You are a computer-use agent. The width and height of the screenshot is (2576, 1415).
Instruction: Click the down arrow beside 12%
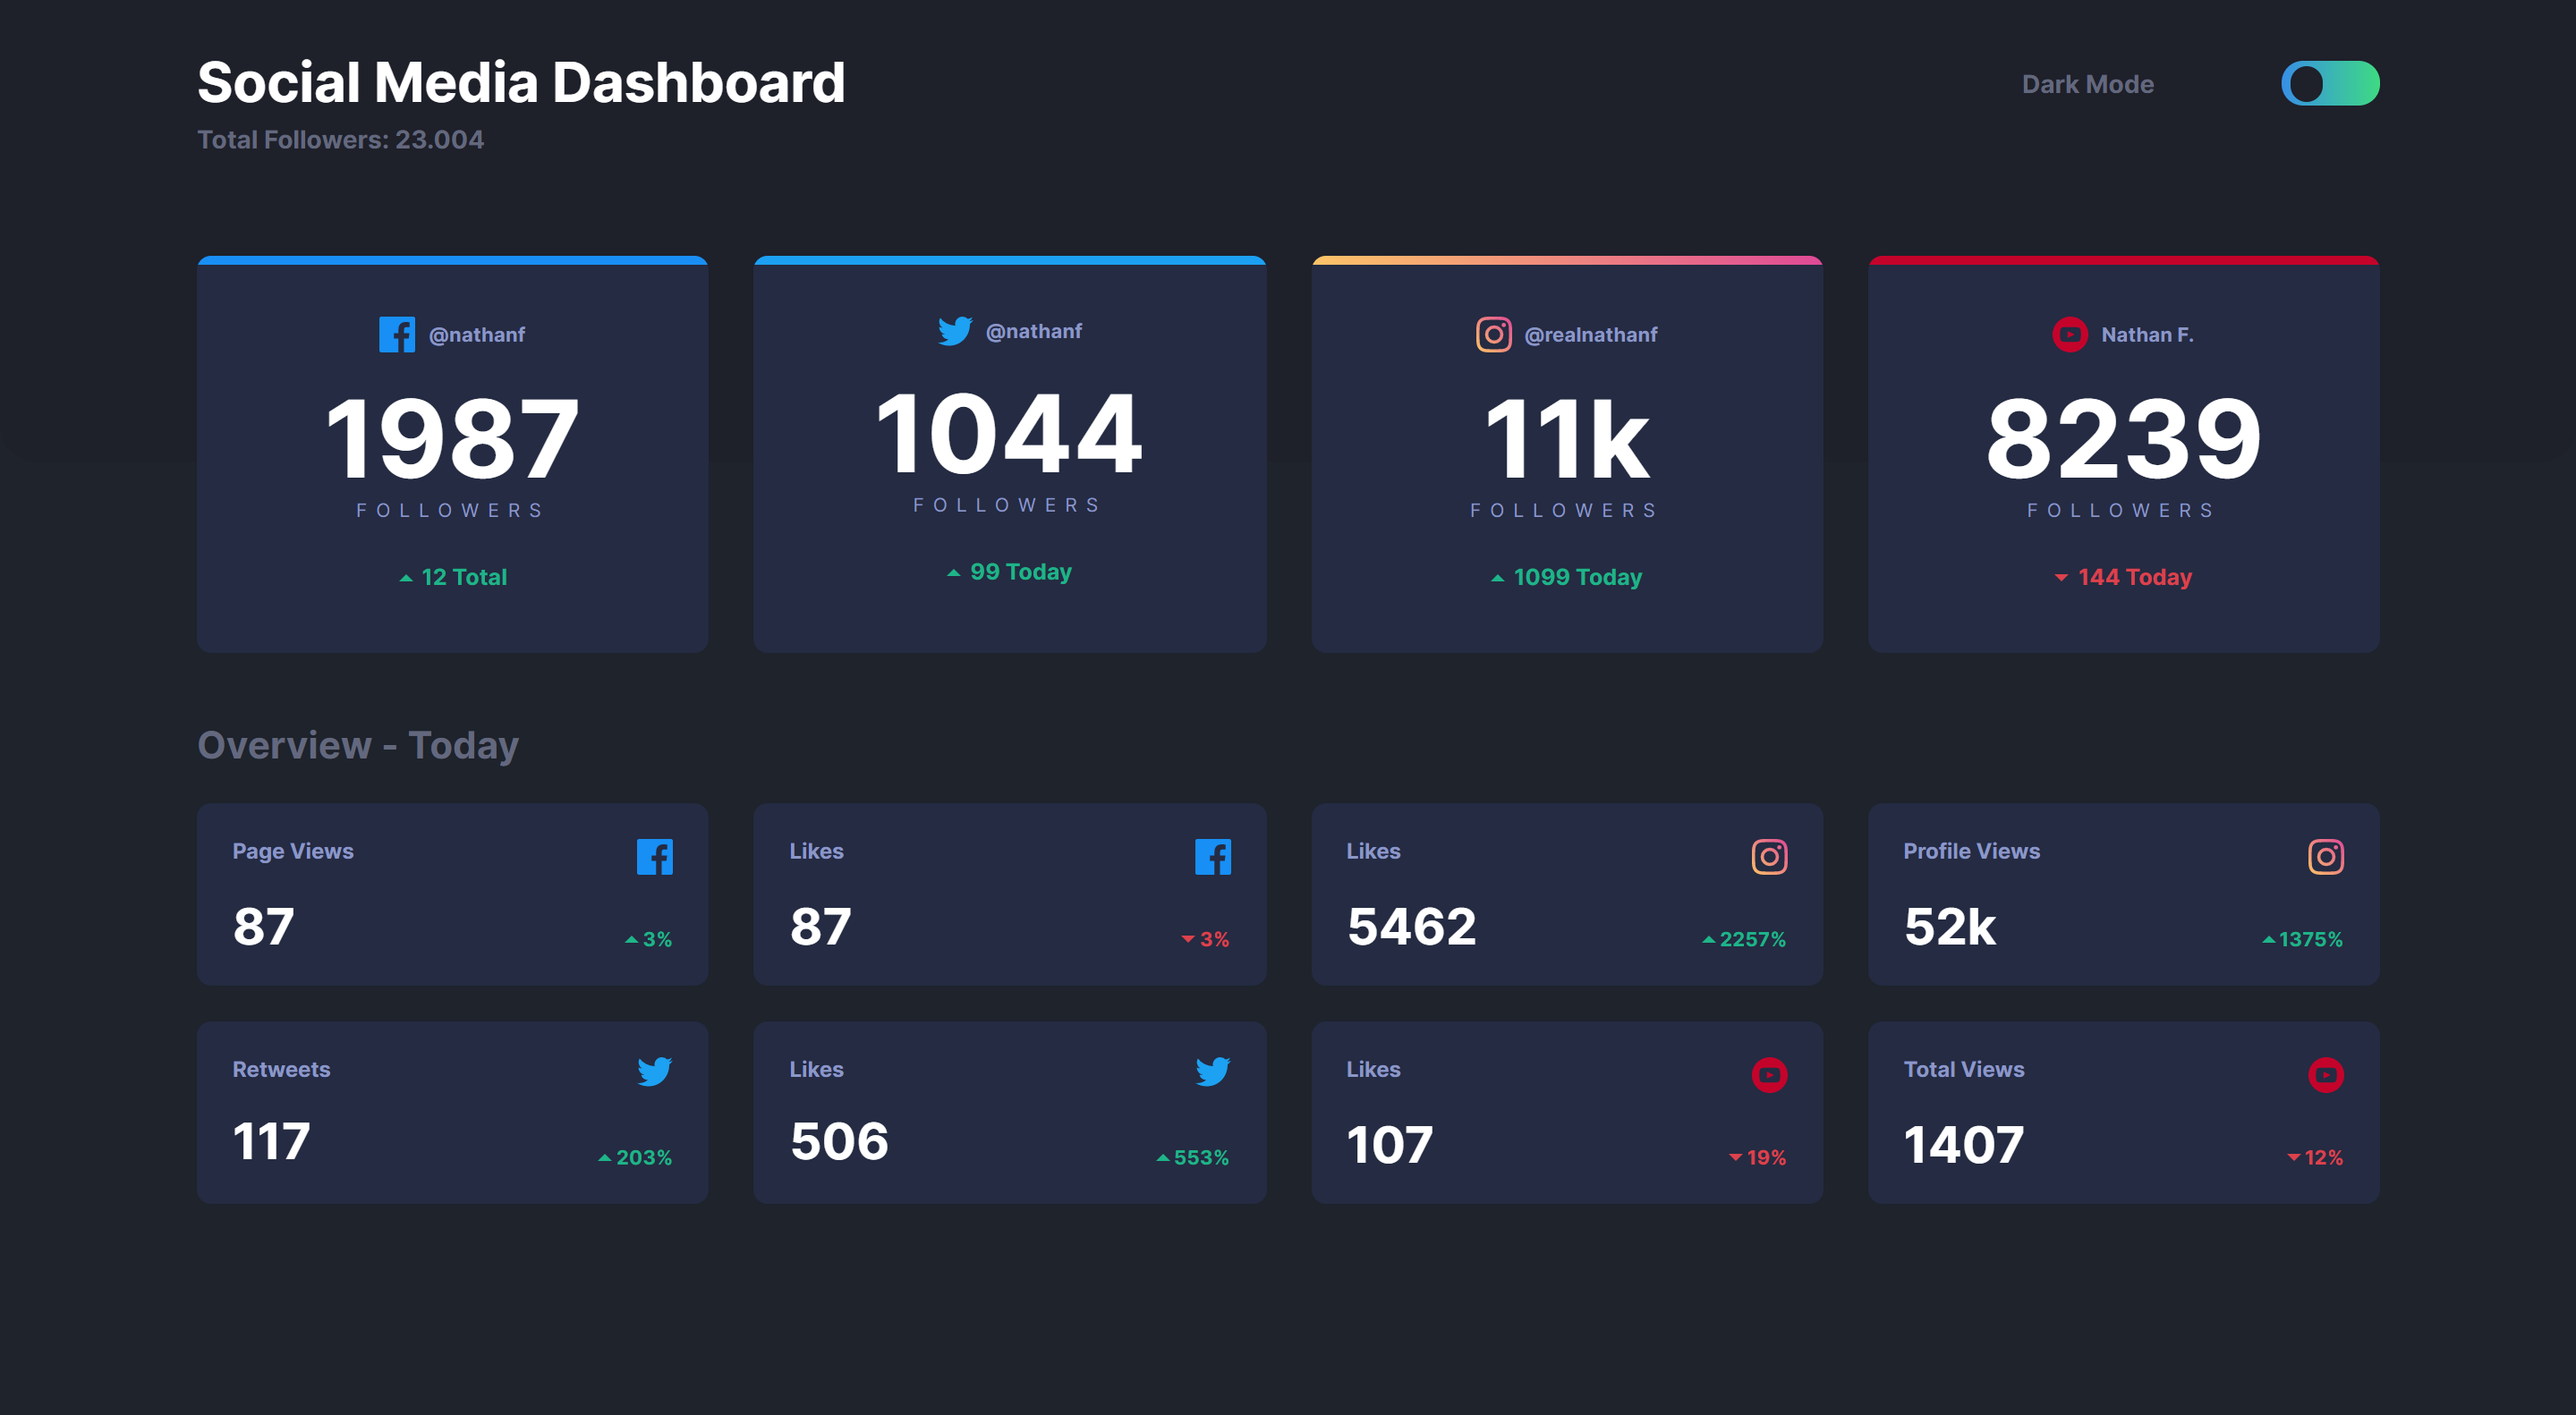pyautogui.click(x=2294, y=1157)
